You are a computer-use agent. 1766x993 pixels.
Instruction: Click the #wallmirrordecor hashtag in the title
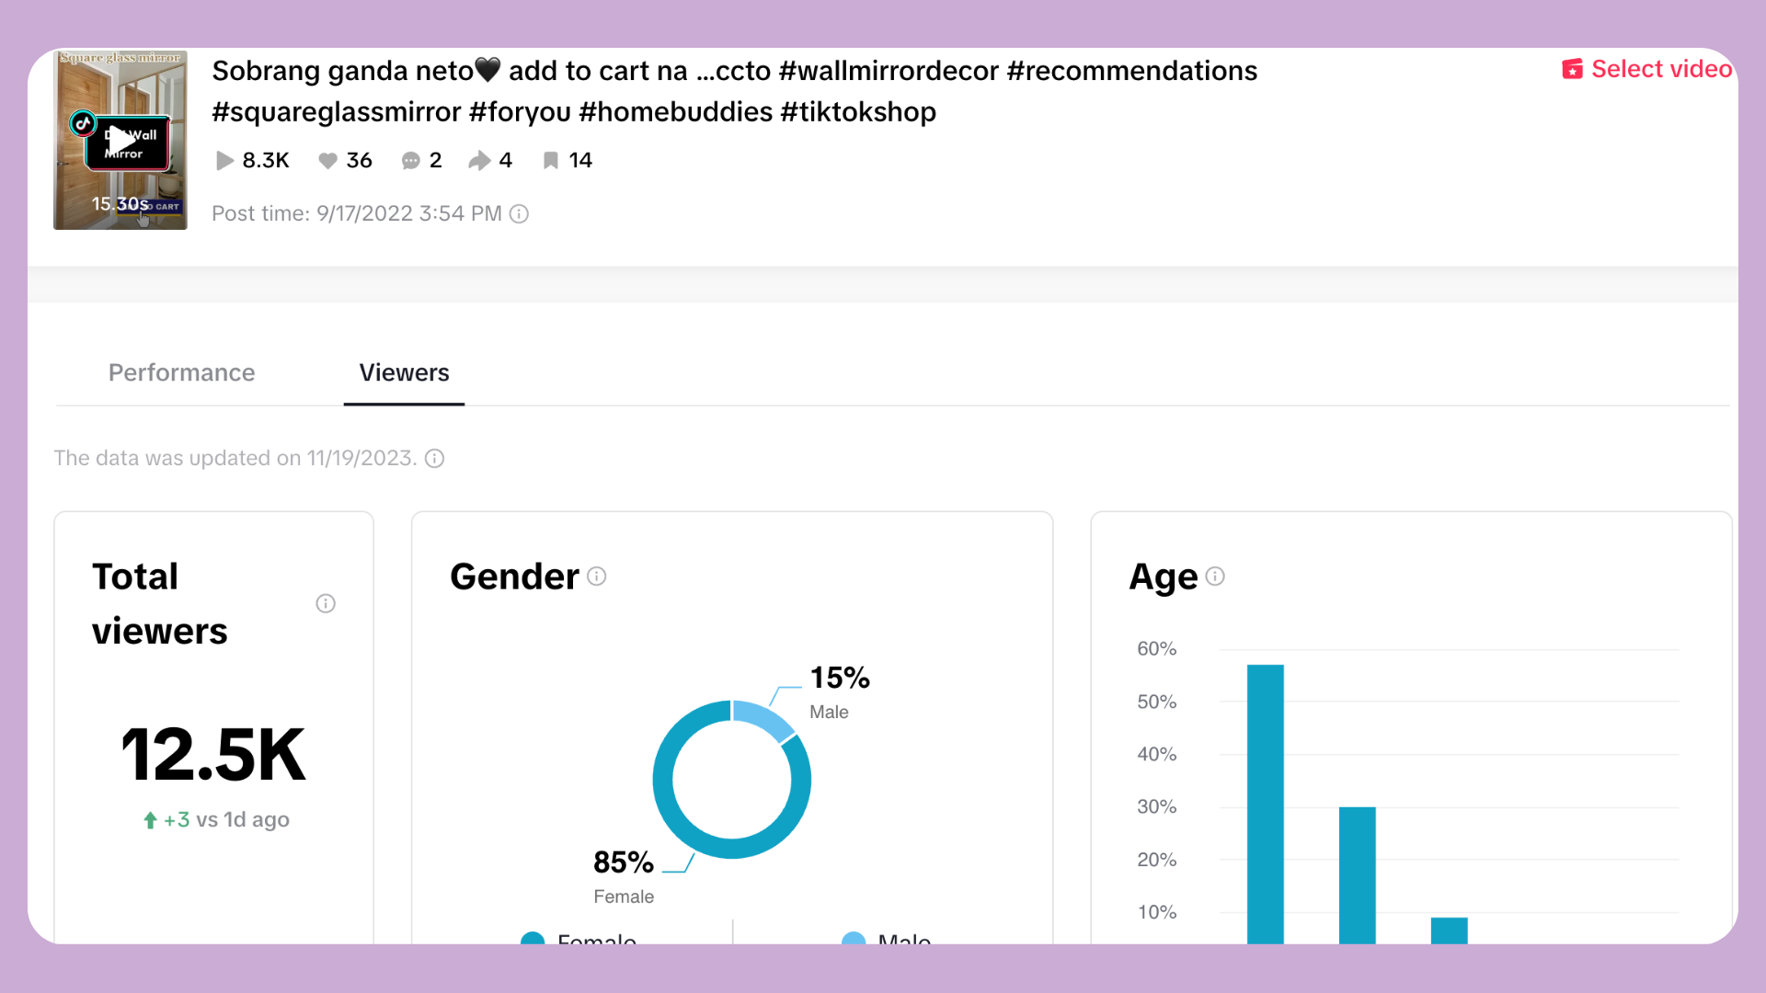(x=889, y=71)
